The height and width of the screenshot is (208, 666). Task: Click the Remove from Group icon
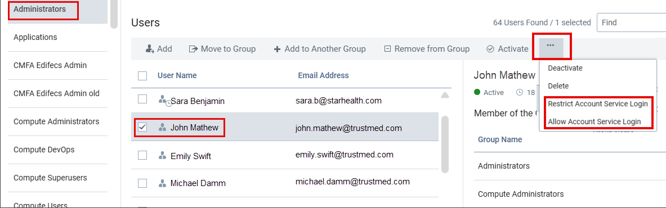tap(387, 49)
